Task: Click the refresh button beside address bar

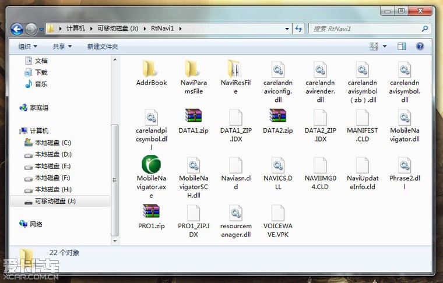Action: 298,29
